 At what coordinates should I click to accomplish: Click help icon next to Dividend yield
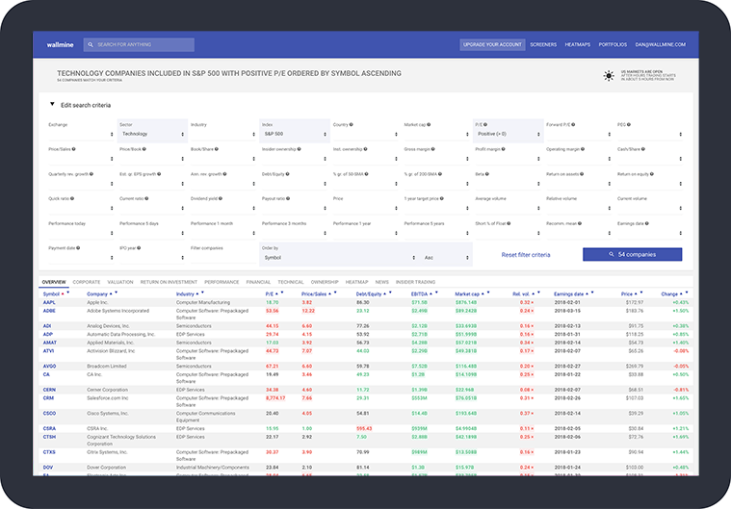coord(221,199)
